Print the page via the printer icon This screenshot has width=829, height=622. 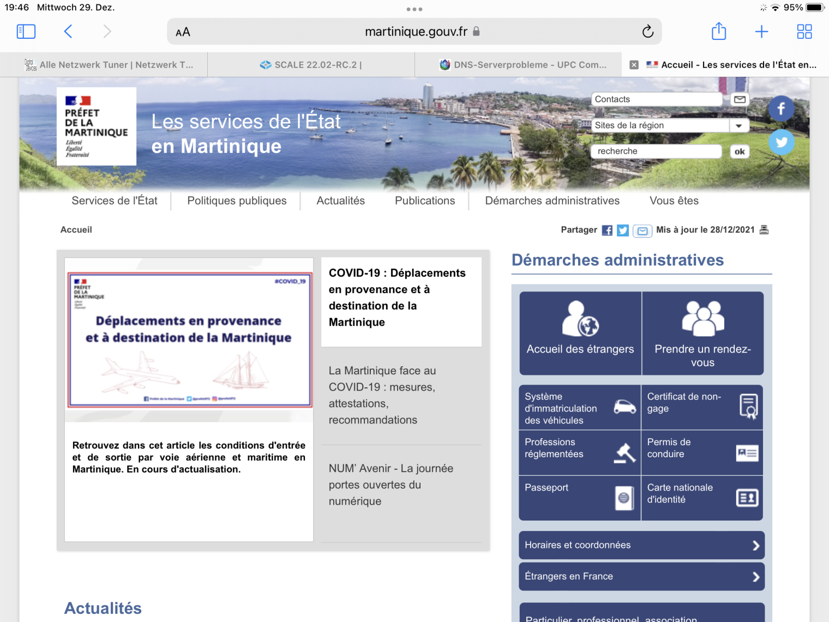[764, 230]
